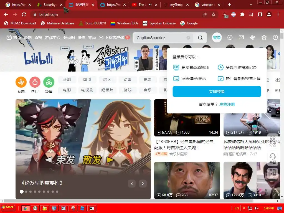Viewport: 284px width, 213px height.
Task: Click the orange 动态 circle icon
Action: point(21,82)
